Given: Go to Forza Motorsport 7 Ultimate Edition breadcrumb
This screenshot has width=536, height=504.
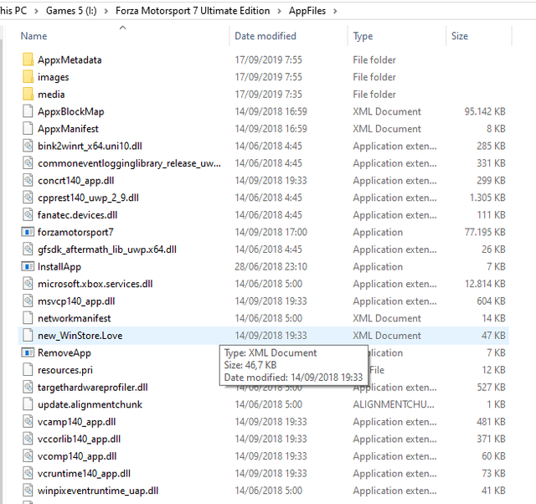Looking at the screenshot, I should [193, 11].
